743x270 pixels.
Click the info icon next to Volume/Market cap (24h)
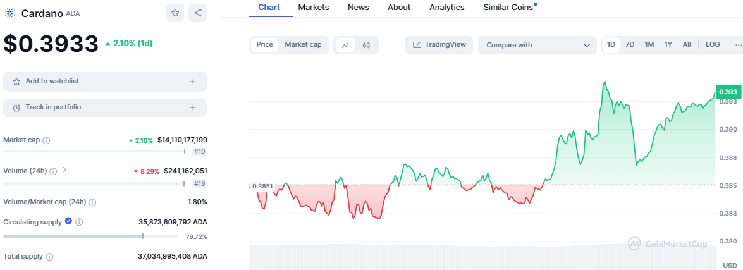point(92,202)
